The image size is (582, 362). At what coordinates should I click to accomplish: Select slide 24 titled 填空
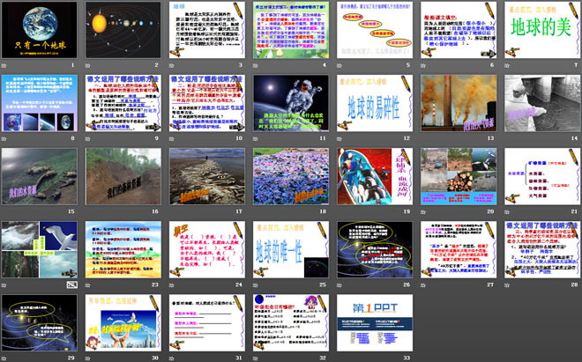point(207,249)
